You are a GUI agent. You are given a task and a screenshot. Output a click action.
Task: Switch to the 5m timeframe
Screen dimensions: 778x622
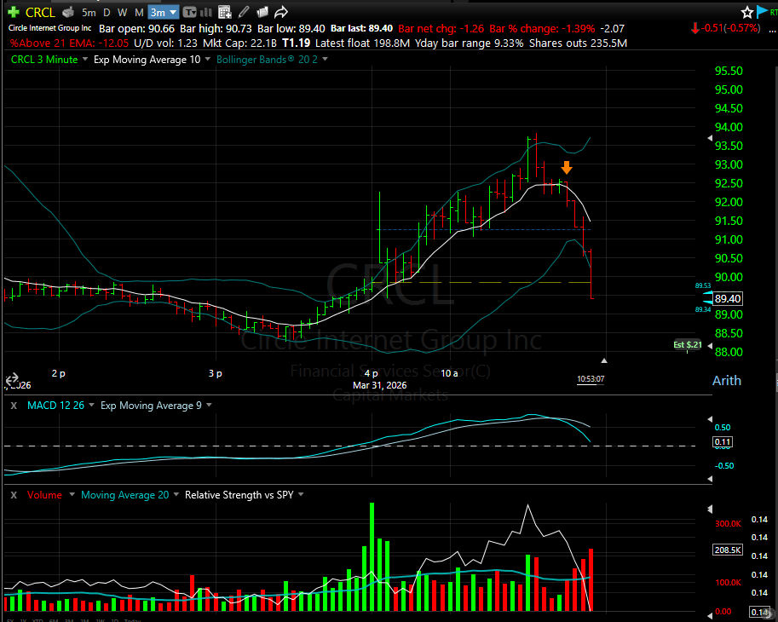89,12
